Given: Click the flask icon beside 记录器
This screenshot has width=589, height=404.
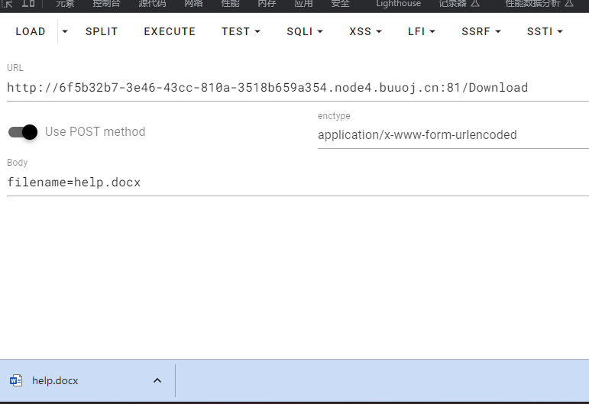Looking at the screenshot, I should pyautogui.click(x=475, y=3).
